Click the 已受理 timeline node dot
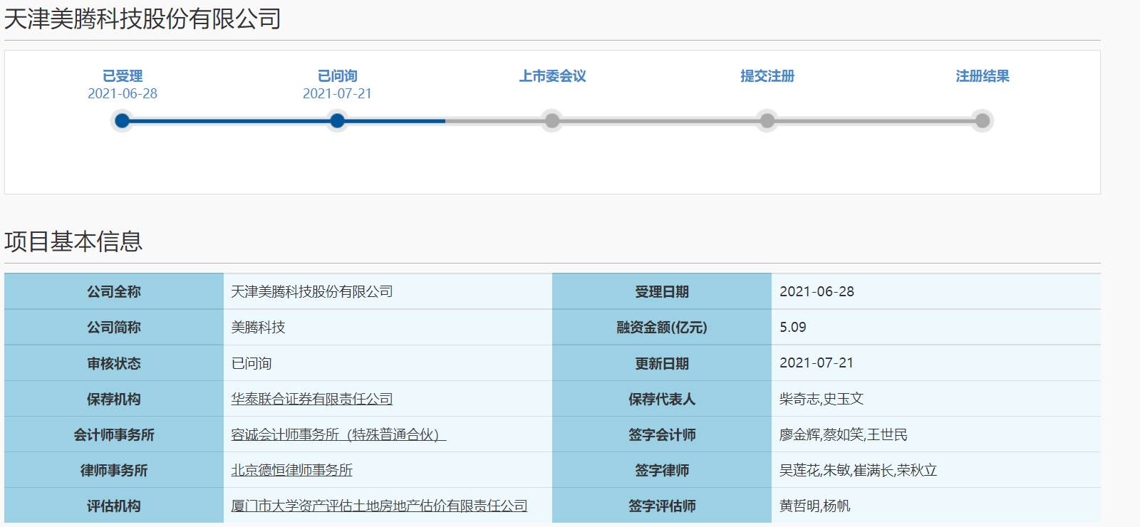Viewport: 1140px width, 527px height. click(123, 121)
